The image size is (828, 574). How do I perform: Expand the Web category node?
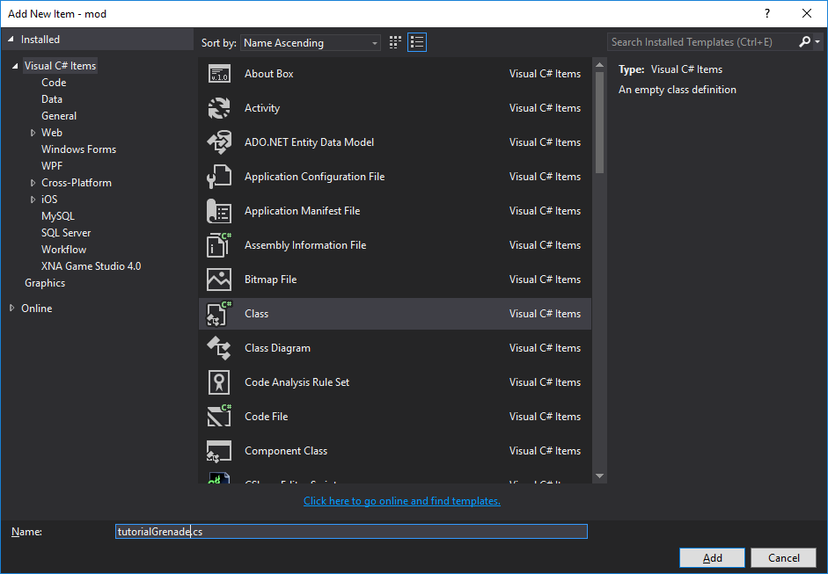click(x=33, y=133)
